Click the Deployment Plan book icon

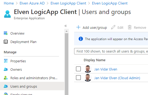6,42
